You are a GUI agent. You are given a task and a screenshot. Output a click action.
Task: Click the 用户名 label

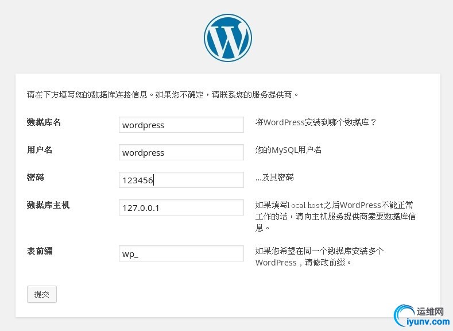(x=40, y=150)
